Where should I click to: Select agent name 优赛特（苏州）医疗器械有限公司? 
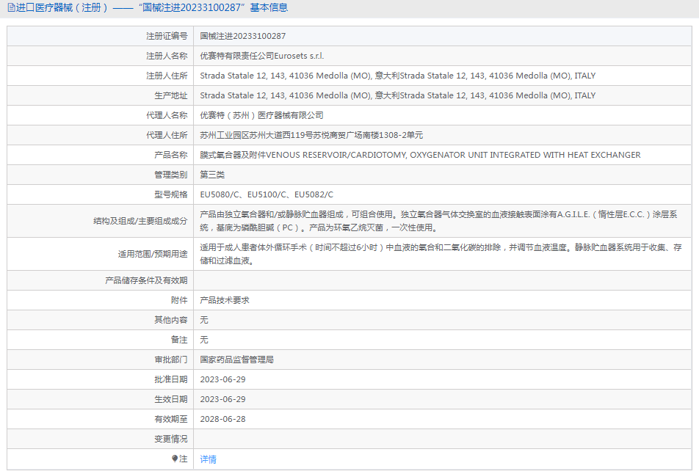pos(261,115)
